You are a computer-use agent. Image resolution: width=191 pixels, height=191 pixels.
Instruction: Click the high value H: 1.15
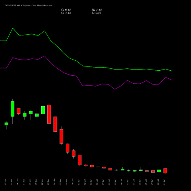point(97,10)
